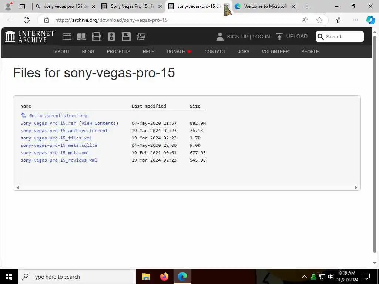The width and height of the screenshot is (379, 284).
Task: Open the Windows Start menu
Action: click(x=9, y=277)
